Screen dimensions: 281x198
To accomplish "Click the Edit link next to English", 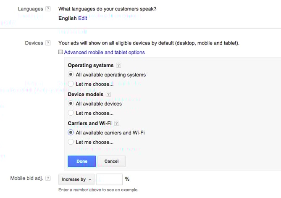I will (83, 18).
